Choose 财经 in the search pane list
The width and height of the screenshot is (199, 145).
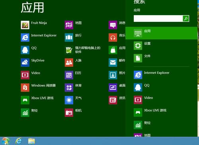coord(142,125)
